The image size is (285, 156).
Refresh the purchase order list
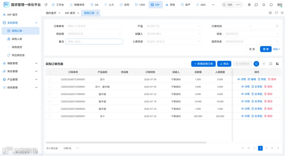coord(264,64)
